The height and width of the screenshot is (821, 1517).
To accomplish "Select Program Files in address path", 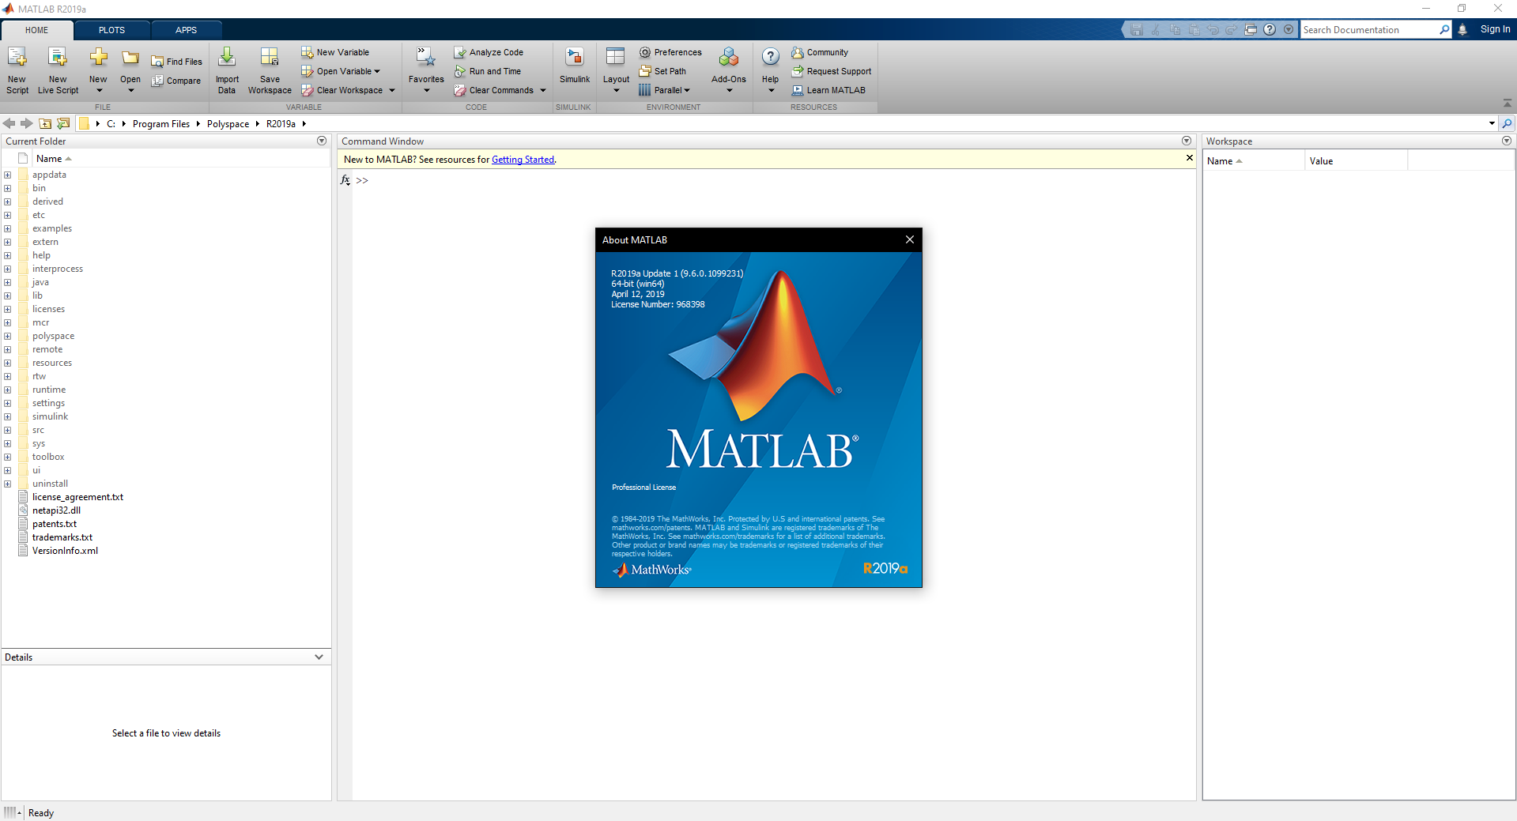I will tap(161, 124).
